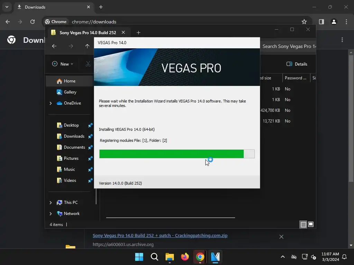Click the Search Sony Vegas Pro field
Viewport: 354px width, 265px height.
pyautogui.click(x=289, y=46)
